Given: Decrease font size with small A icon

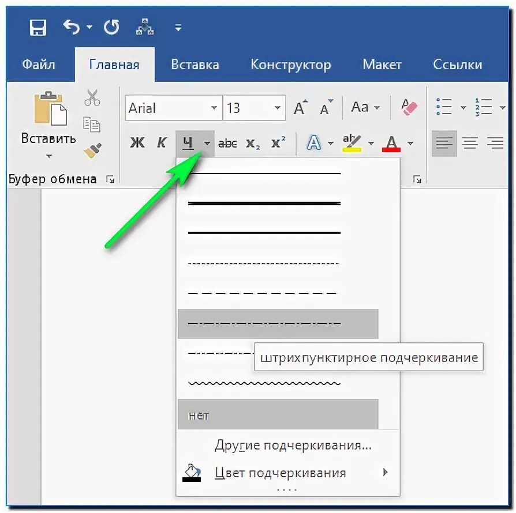Looking at the screenshot, I should [x=327, y=107].
